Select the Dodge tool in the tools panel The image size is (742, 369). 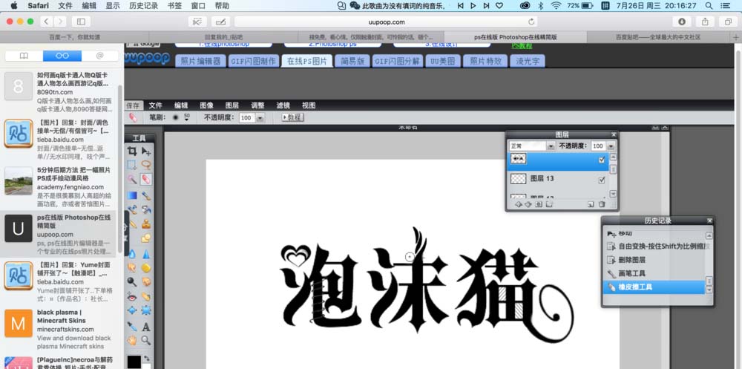coord(132,281)
